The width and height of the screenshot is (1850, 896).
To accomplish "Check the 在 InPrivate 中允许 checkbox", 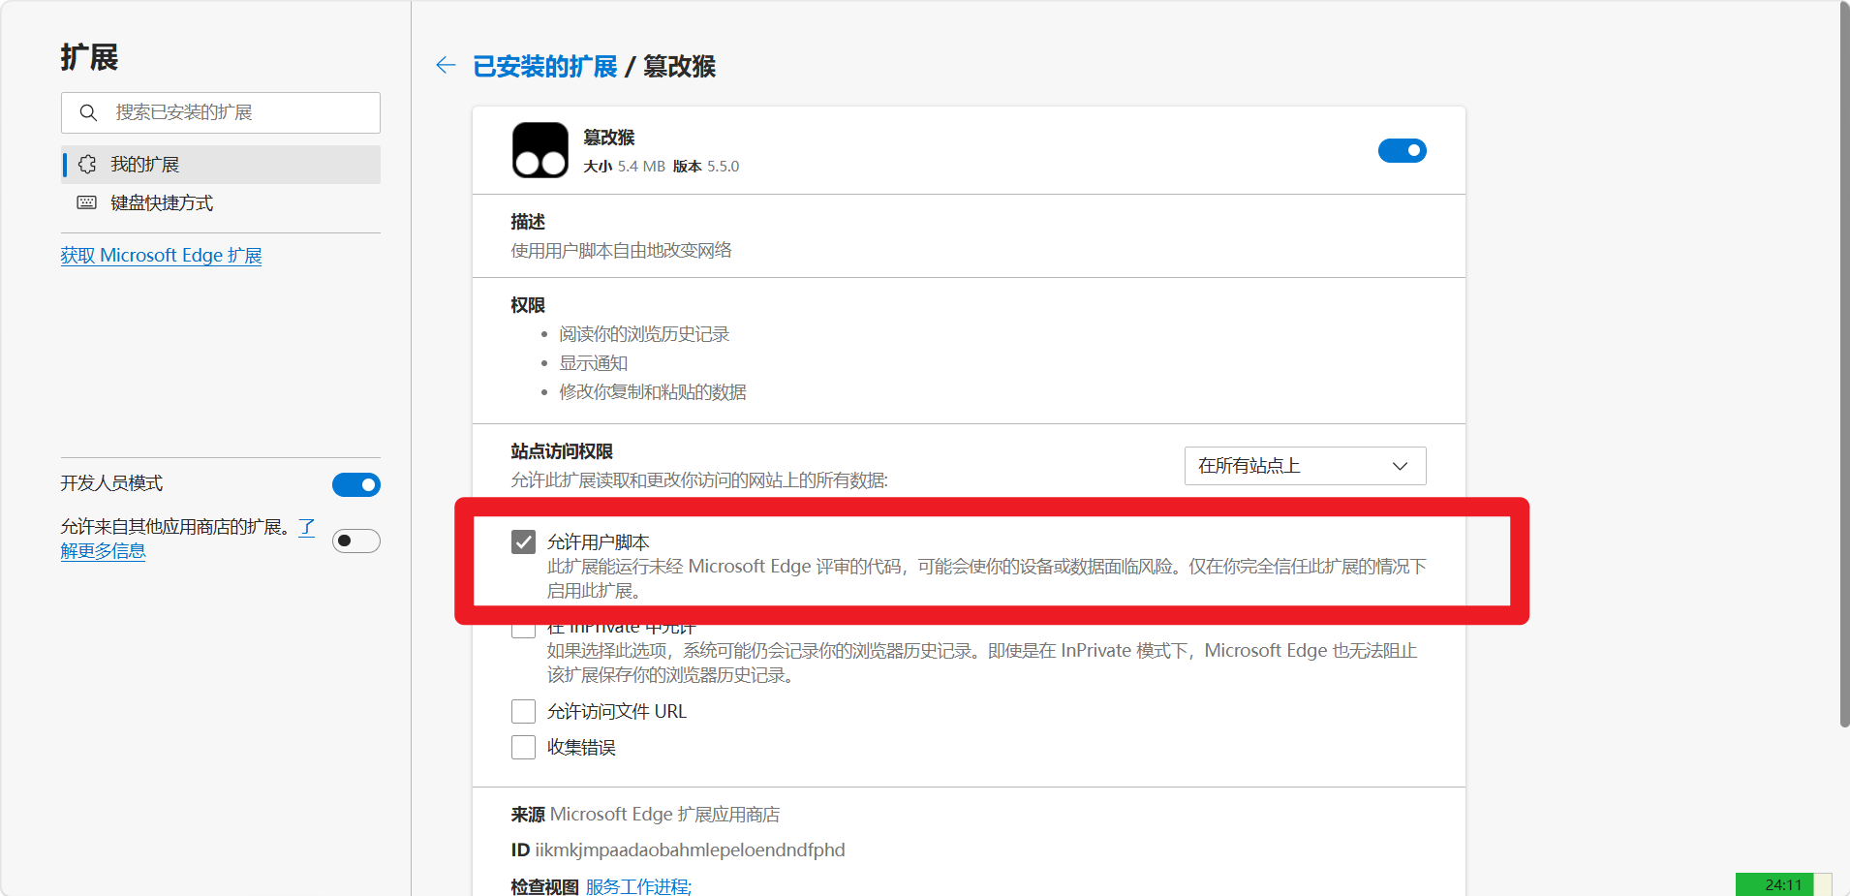I will coord(523,630).
